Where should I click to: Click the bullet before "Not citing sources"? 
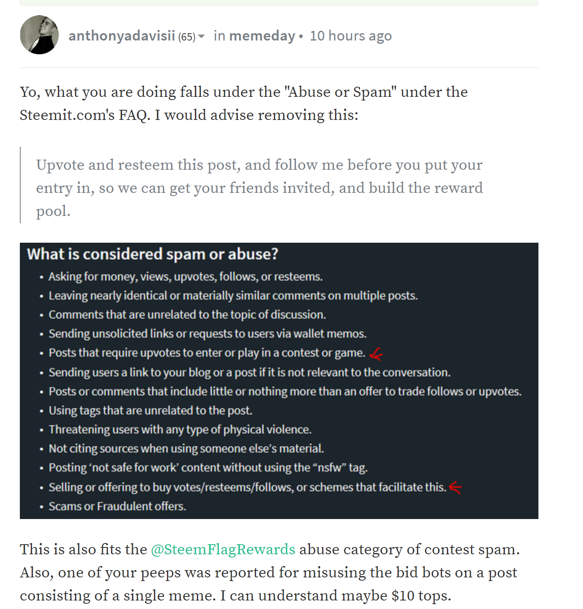[x=41, y=449]
